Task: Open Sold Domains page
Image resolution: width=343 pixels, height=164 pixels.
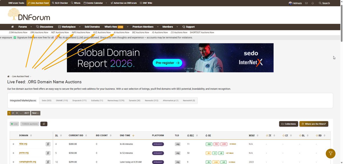Action: click(x=92, y=27)
